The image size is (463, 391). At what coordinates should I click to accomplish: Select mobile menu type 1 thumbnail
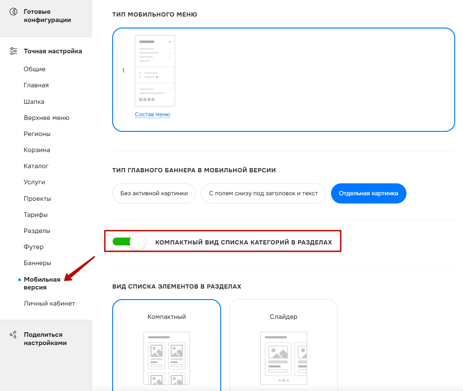coord(155,71)
